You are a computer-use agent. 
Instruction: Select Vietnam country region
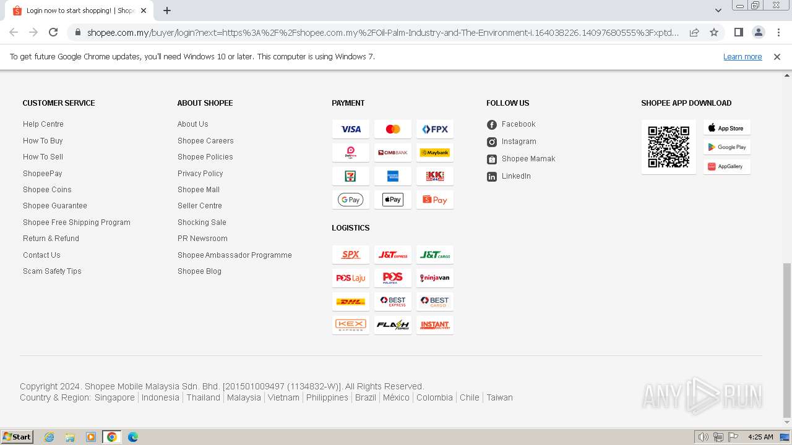coord(283,397)
